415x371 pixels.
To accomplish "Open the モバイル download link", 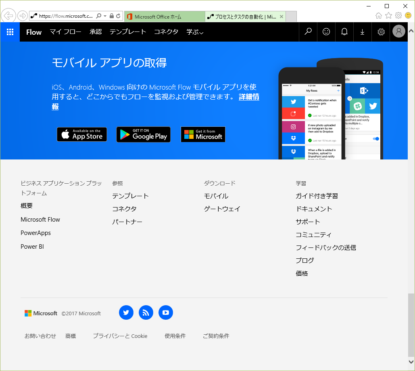I will click(216, 196).
